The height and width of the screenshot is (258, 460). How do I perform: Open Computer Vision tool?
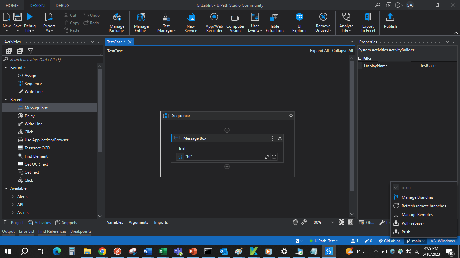235,23
